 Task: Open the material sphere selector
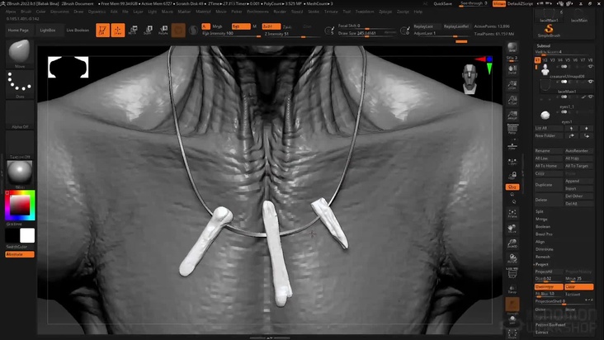[x=20, y=174]
